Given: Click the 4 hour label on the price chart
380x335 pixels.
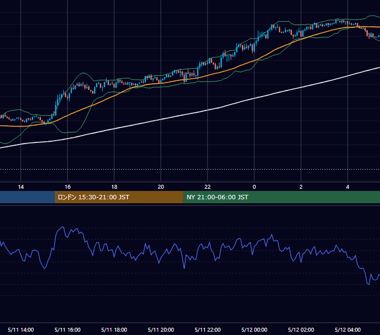Looking at the screenshot, I should coord(348,187).
